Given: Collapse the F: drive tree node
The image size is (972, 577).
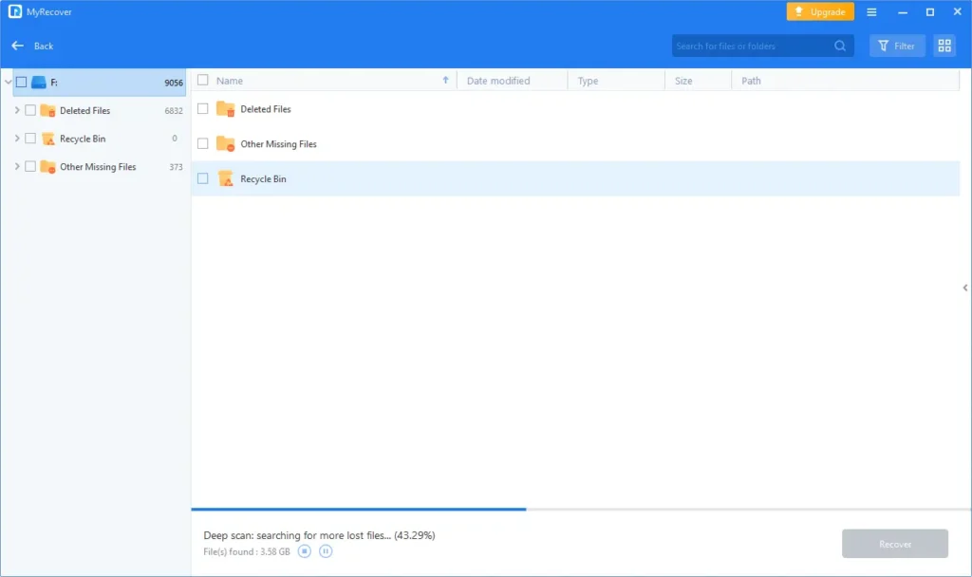Looking at the screenshot, I should [x=8, y=83].
